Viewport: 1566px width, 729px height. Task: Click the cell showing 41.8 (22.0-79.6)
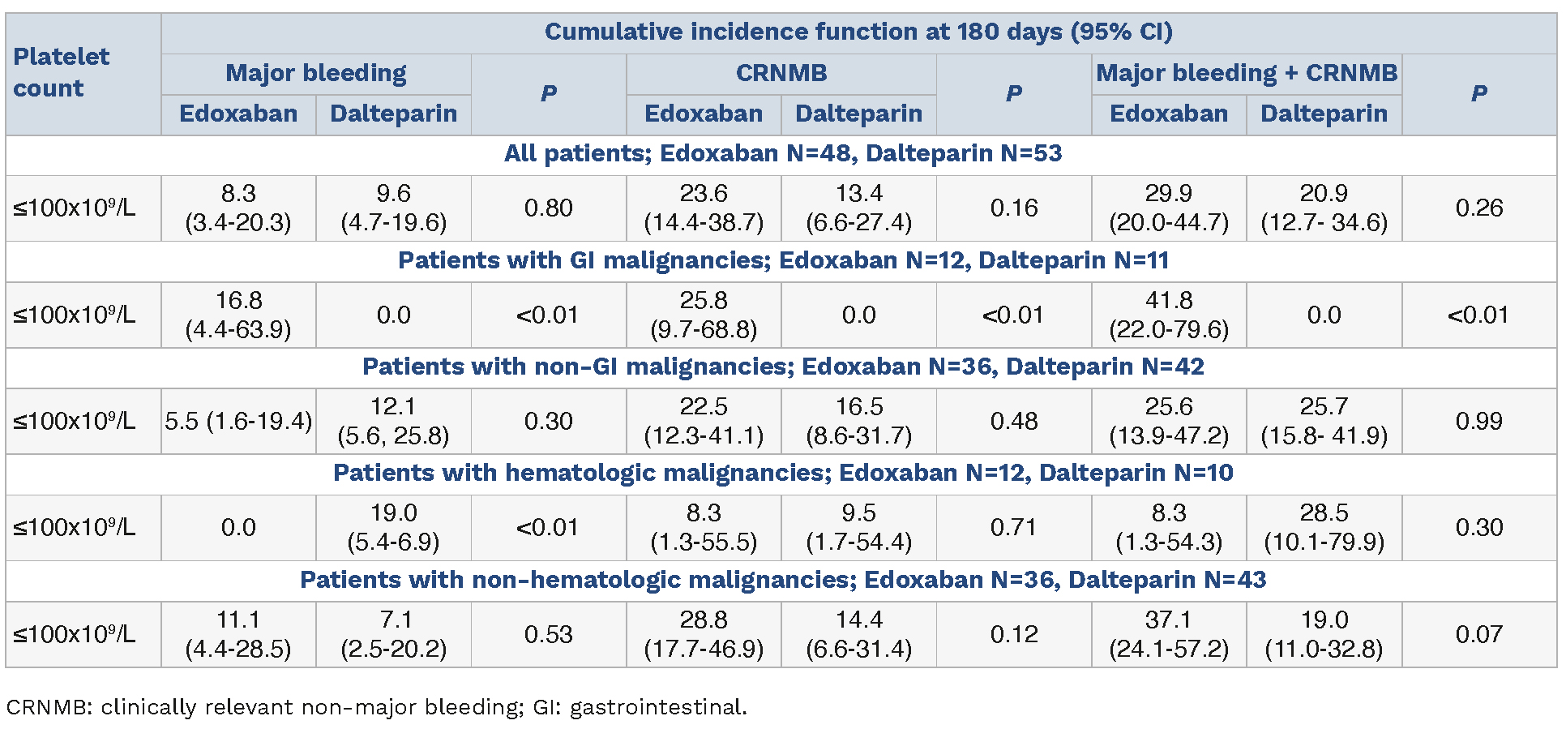point(1169,315)
